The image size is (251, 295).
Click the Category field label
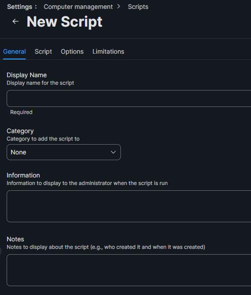pos(20,131)
